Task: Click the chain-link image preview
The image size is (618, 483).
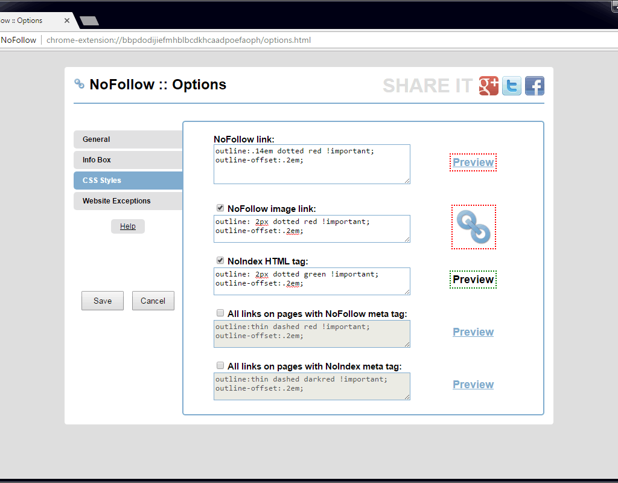Action: (474, 227)
